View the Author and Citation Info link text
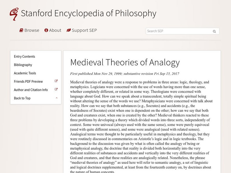 click(31, 90)
